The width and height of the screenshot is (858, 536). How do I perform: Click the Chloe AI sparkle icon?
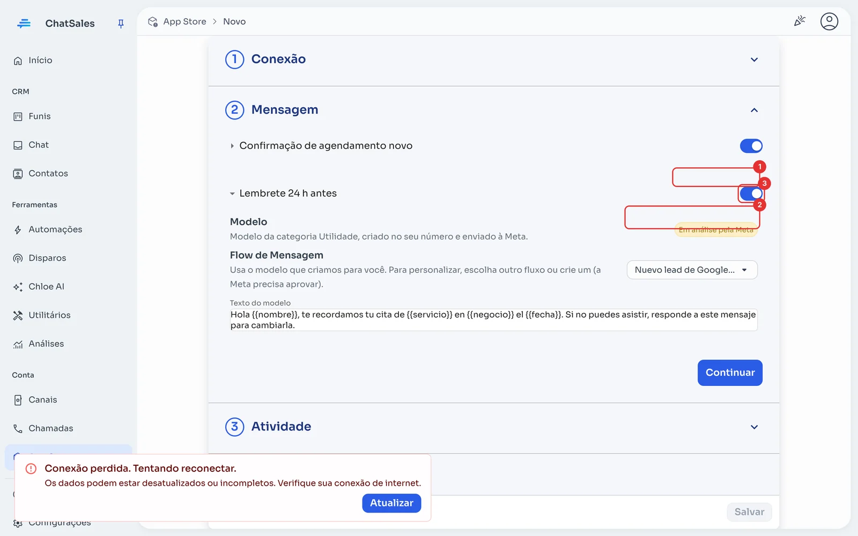[18, 287]
